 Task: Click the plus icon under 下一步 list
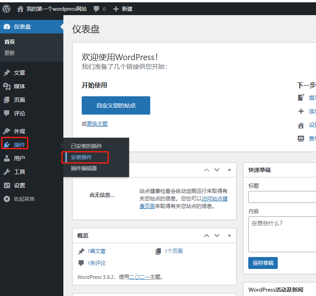pyautogui.click(x=301, y=111)
